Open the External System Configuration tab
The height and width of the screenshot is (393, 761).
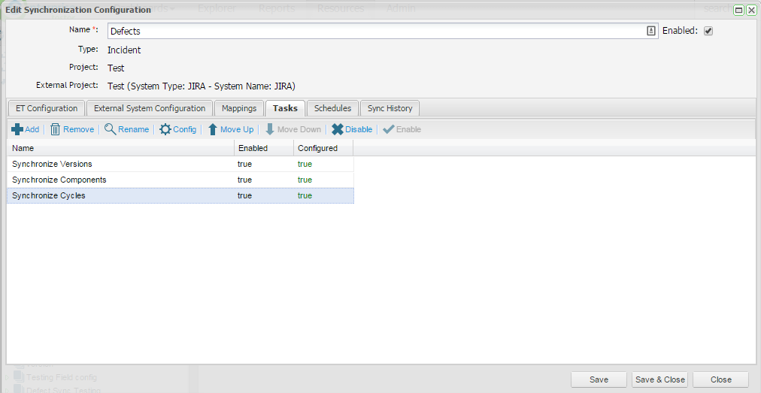(150, 108)
